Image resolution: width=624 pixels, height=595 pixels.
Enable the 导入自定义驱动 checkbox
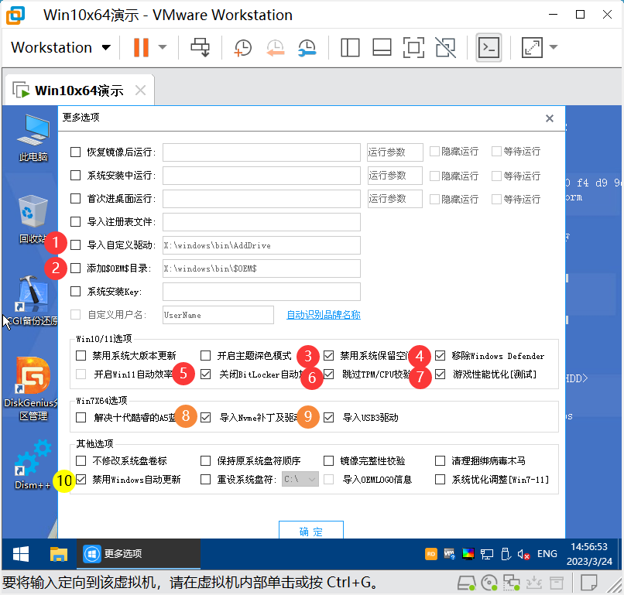click(76, 245)
